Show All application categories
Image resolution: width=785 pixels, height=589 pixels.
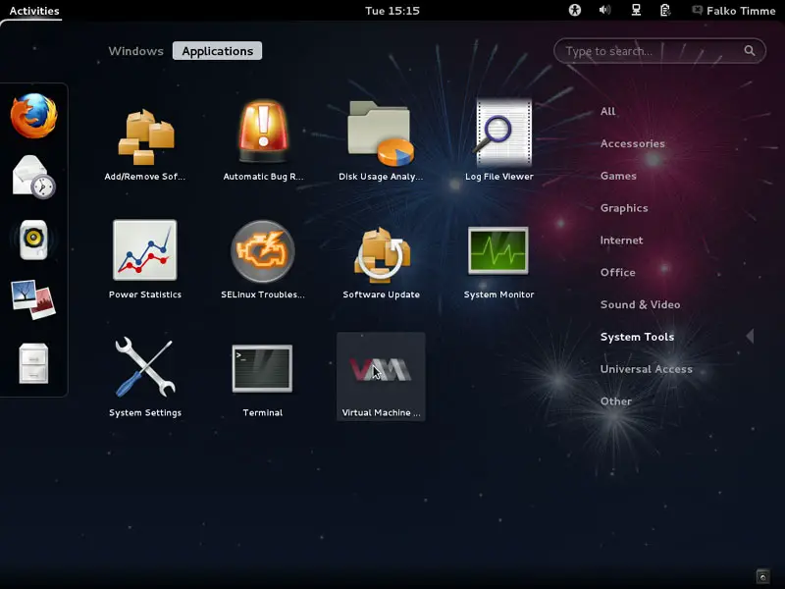click(607, 111)
